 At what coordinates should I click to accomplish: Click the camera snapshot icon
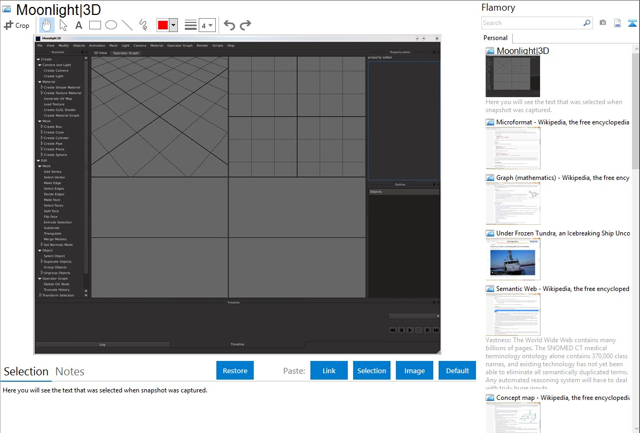click(603, 23)
